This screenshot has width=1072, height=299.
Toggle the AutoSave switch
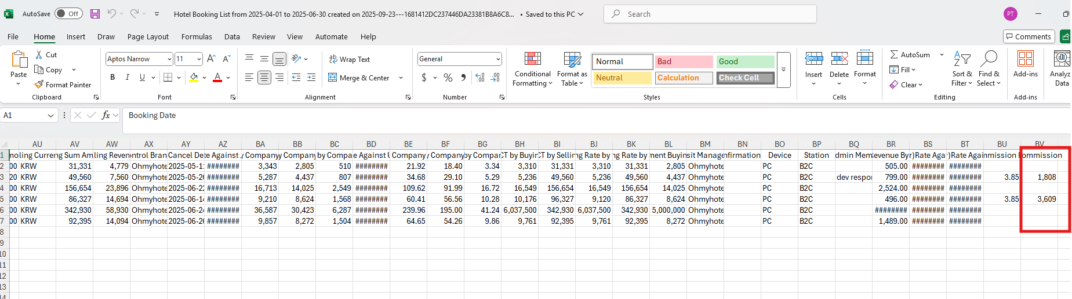click(68, 14)
